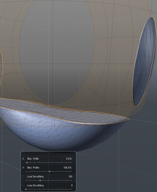
Task: Click the Loop Smoothing value 160
Action: 70,177
